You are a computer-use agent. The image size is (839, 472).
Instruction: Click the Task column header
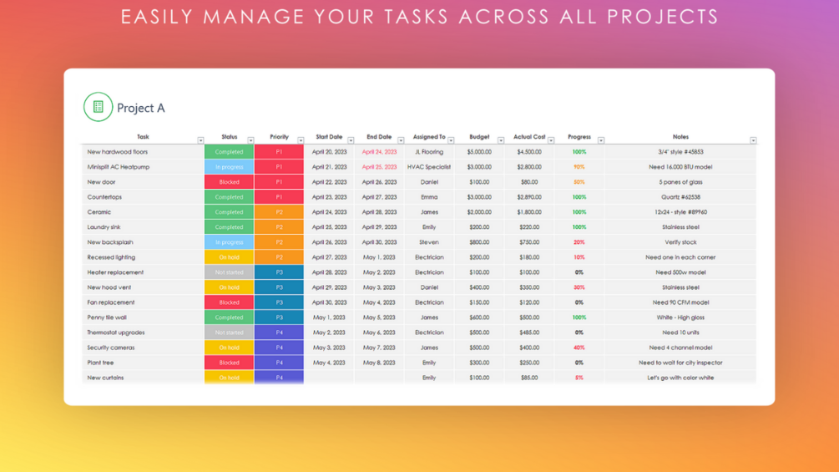[x=143, y=137]
